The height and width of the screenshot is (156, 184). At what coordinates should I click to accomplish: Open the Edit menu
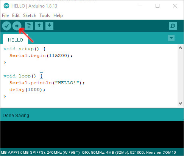[16, 15]
